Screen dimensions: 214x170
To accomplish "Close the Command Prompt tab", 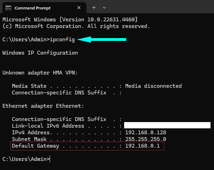I will pos(79,8).
